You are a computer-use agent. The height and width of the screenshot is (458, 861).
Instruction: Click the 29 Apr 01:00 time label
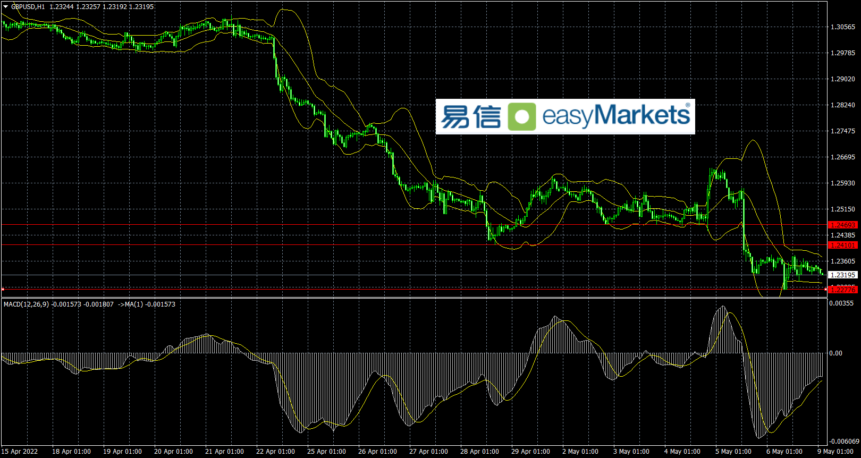click(530, 452)
